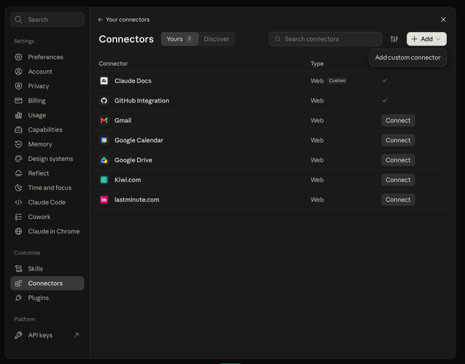Click Web type in Kiwi.com row

click(x=317, y=180)
